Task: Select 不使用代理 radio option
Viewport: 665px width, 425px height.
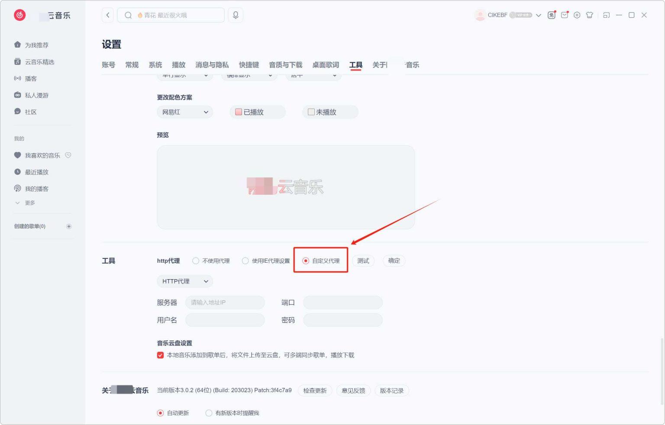Action: pyautogui.click(x=196, y=261)
